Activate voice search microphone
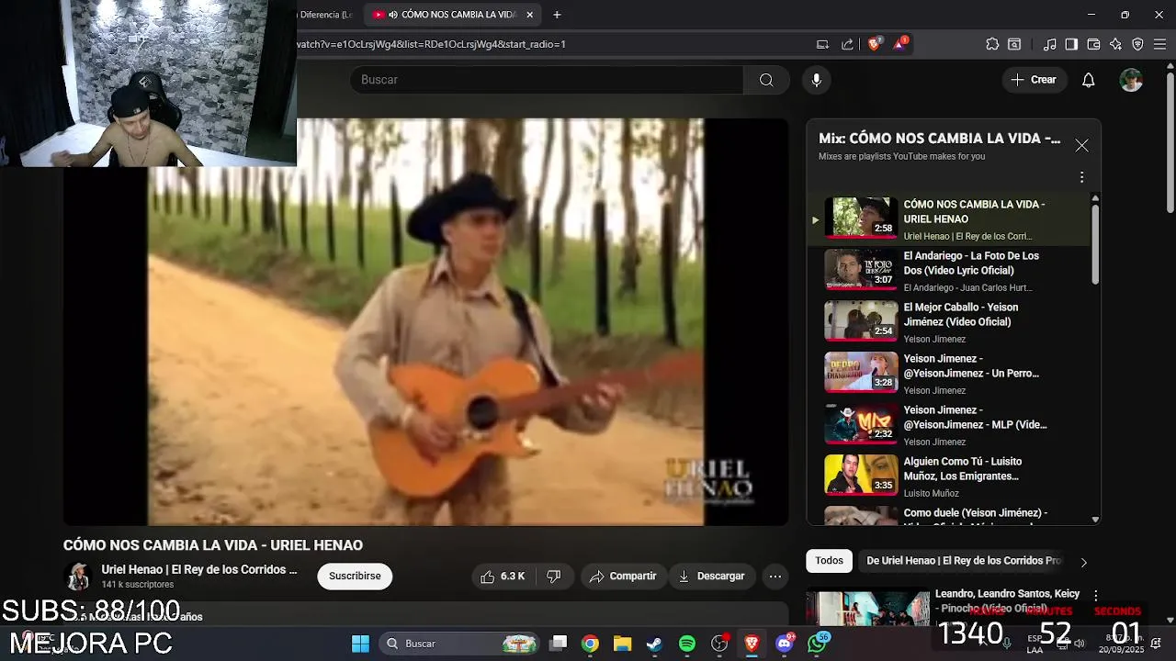The image size is (1176, 661). pos(816,80)
